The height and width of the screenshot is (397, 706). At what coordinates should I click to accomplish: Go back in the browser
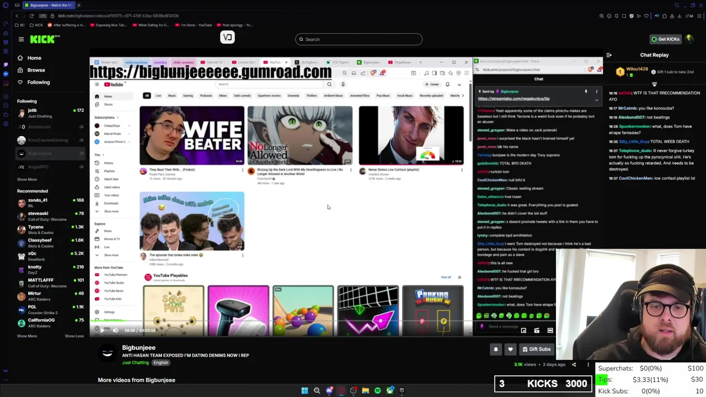17,16
